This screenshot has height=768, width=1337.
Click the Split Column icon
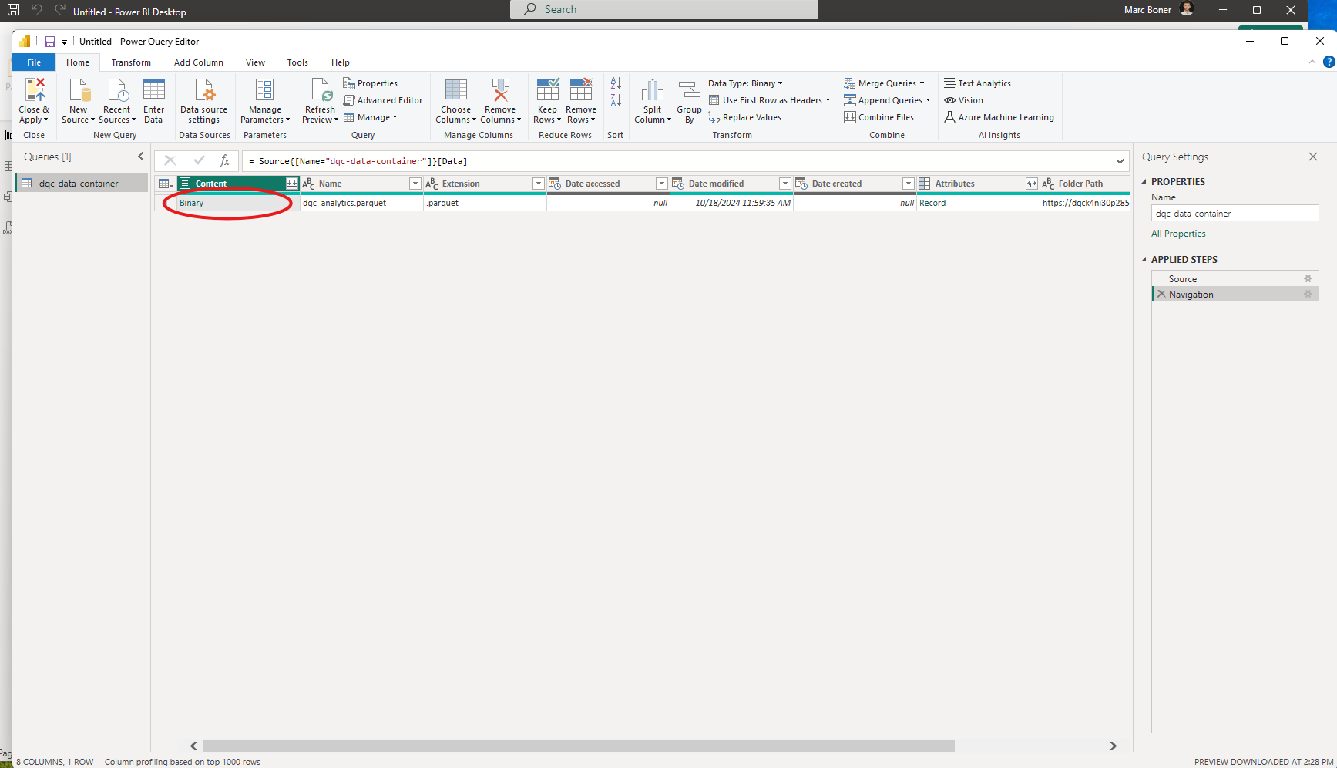(653, 90)
